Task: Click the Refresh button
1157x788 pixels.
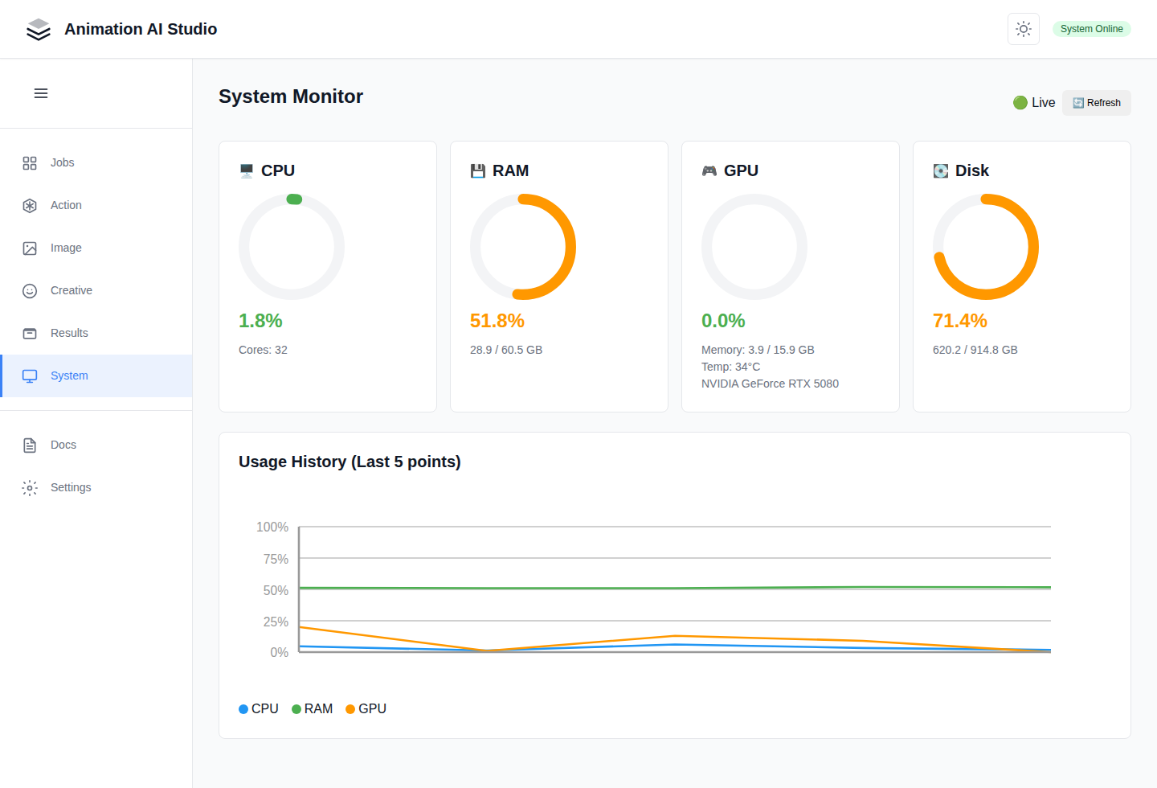Action: point(1097,103)
